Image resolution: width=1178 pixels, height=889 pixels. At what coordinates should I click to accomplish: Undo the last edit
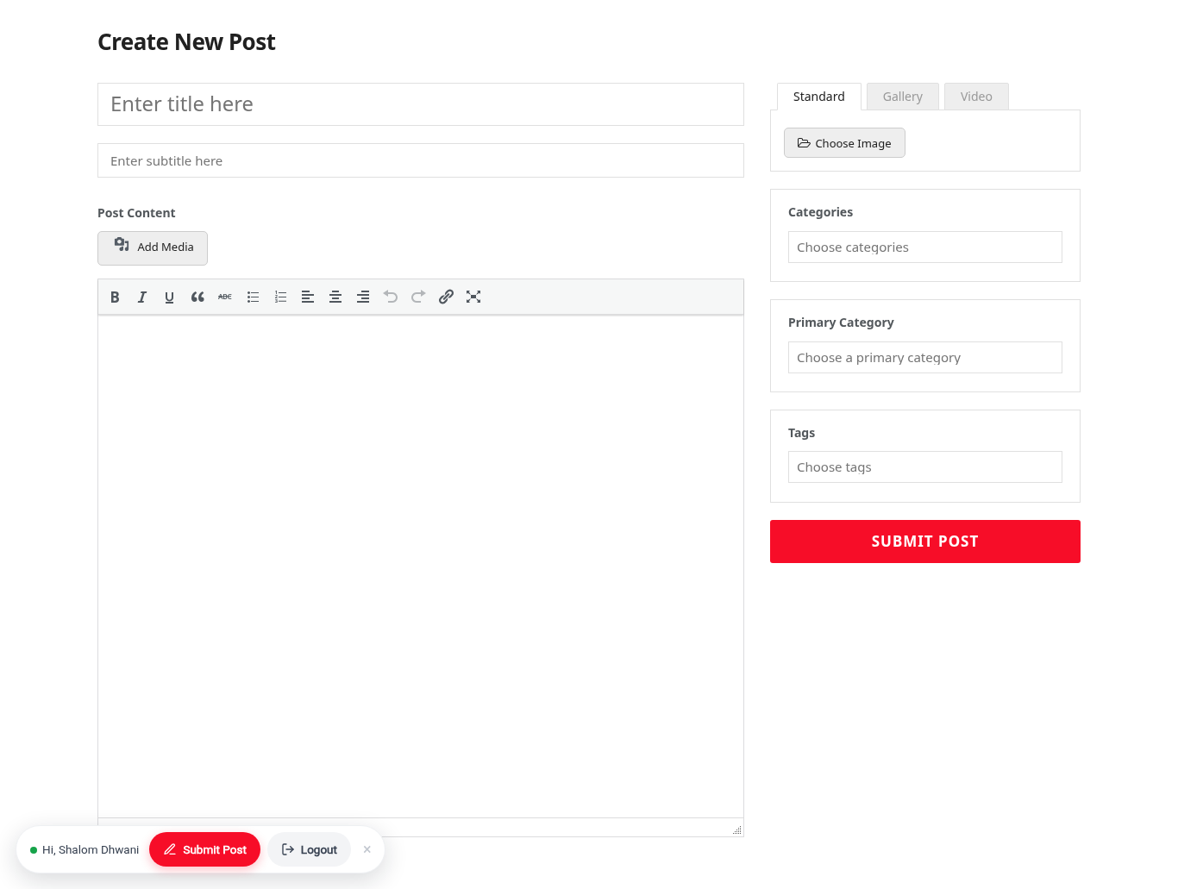point(391,297)
